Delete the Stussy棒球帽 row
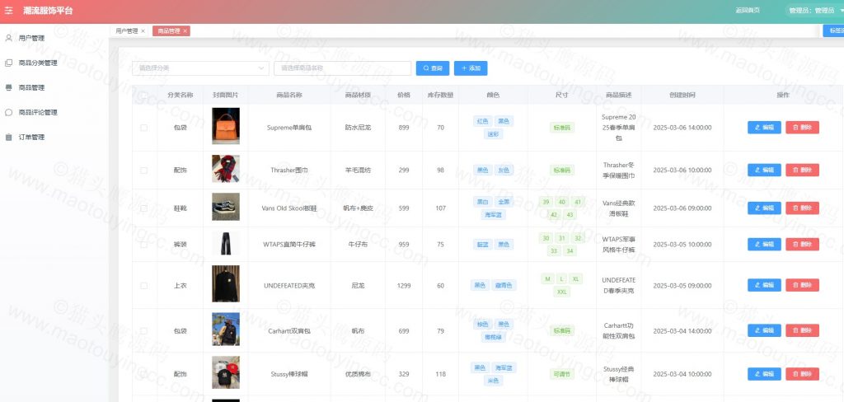This screenshot has width=844, height=402. point(803,374)
